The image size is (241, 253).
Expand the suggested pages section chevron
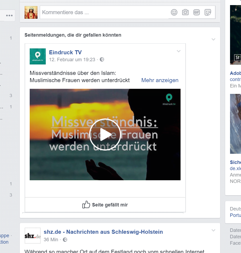click(213, 39)
